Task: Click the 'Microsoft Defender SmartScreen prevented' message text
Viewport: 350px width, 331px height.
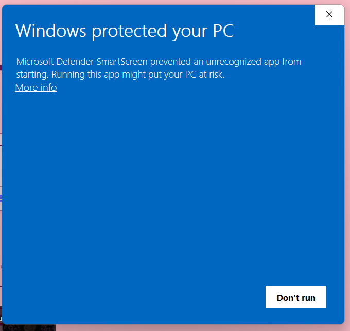Action: tap(159, 68)
